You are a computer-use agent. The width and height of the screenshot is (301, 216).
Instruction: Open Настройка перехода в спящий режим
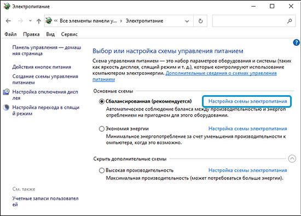(46, 110)
